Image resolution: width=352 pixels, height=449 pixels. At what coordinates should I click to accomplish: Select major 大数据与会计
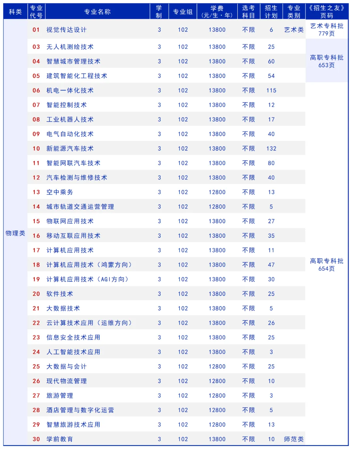tap(66, 367)
